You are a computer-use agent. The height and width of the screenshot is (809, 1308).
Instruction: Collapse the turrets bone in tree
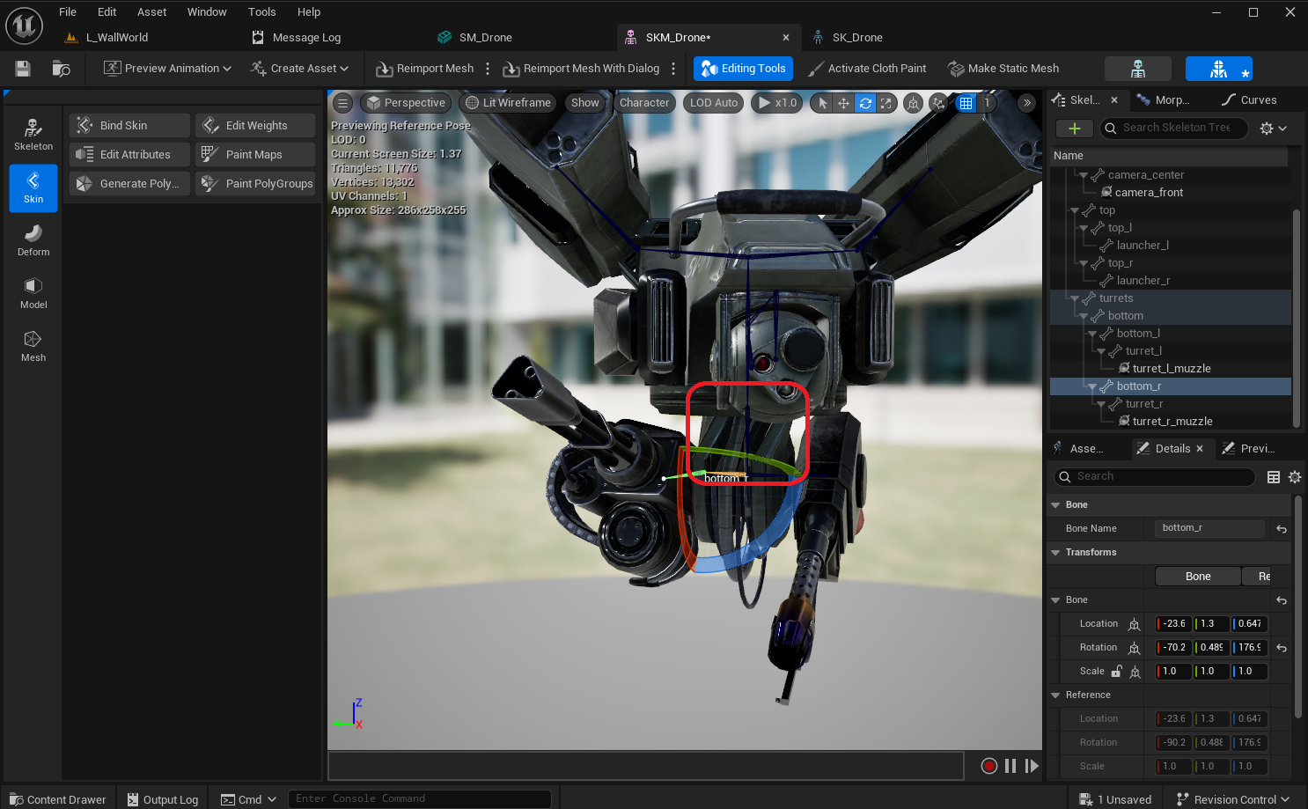tap(1075, 299)
